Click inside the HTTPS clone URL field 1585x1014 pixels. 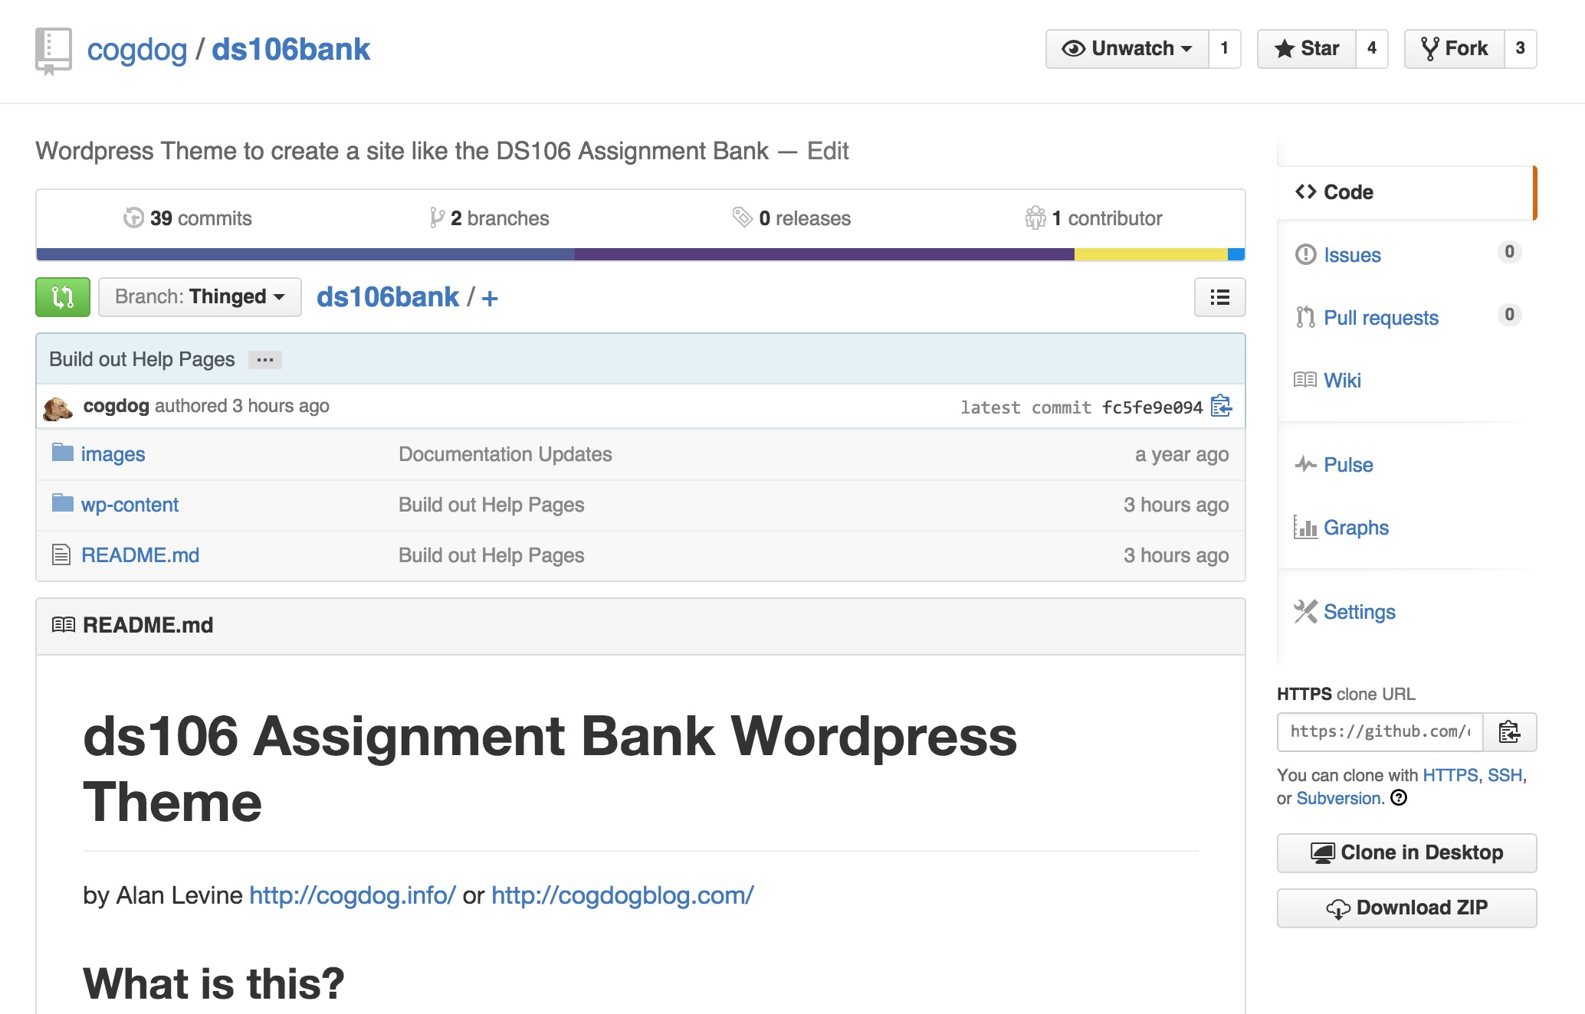pos(1380,731)
